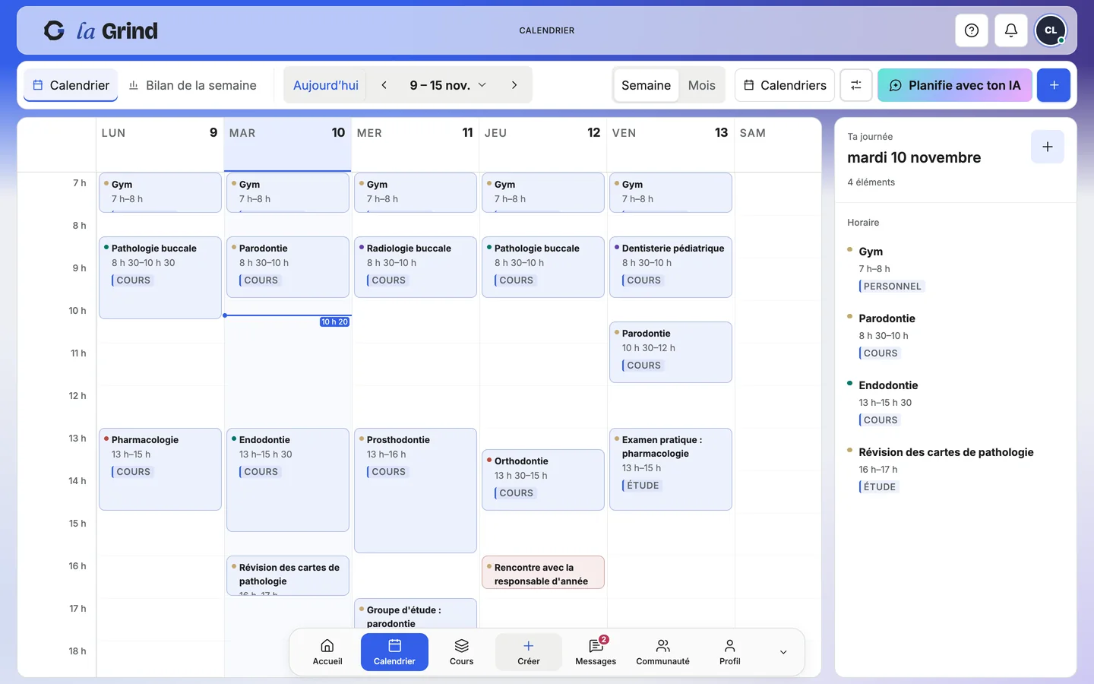The height and width of the screenshot is (684, 1094).
Task: Open Endodontie item in Ta journée panel
Action: (x=956, y=402)
